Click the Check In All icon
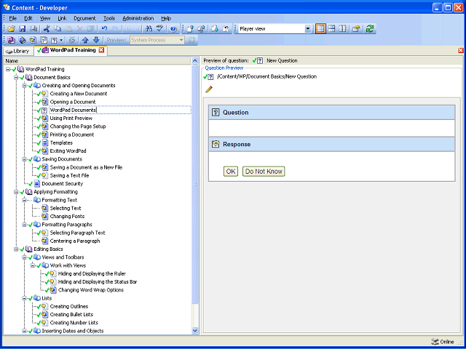 point(202,29)
